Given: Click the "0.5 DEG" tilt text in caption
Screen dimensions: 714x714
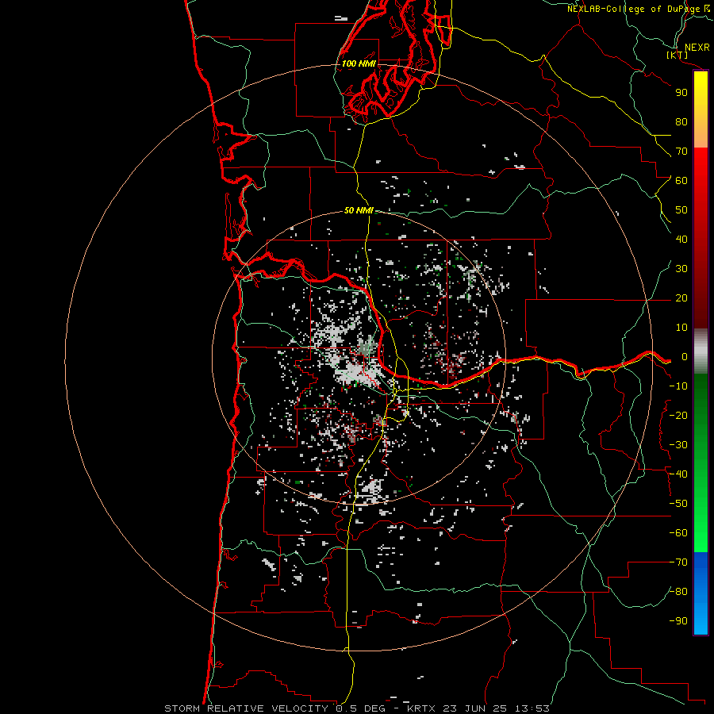Looking at the screenshot, I should [361, 708].
